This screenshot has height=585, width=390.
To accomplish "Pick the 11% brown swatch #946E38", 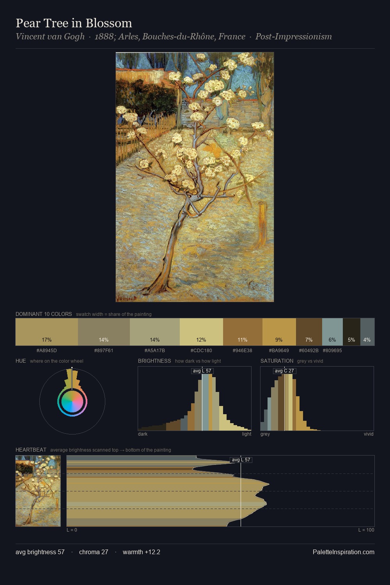I will click(x=243, y=332).
